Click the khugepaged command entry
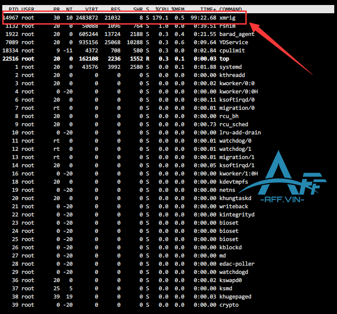 (x=235, y=297)
